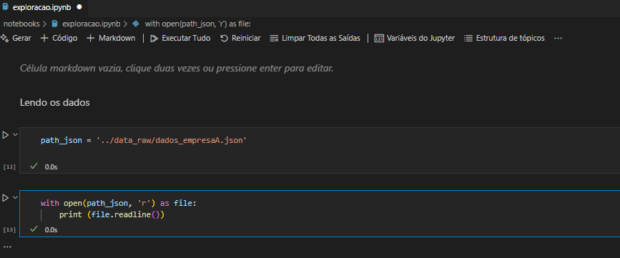The image size is (620, 258).
Task: Open run options chevron beside path_json cell
Action: point(16,135)
